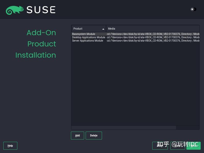This screenshot has height=153, width=204.
Task: Click the sort arrow on Product header
Action: click(x=103, y=29)
